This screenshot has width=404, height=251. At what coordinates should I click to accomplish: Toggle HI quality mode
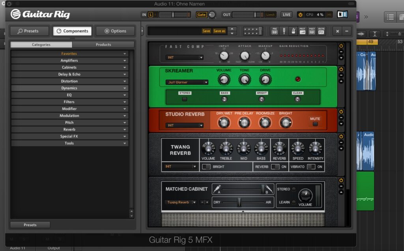point(329,15)
